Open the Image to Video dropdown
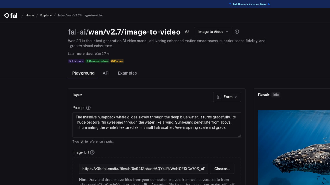This screenshot has height=185, width=330. tap(213, 32)
